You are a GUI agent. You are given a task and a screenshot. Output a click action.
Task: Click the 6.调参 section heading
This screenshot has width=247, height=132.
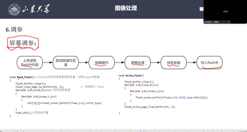(14, 30)
